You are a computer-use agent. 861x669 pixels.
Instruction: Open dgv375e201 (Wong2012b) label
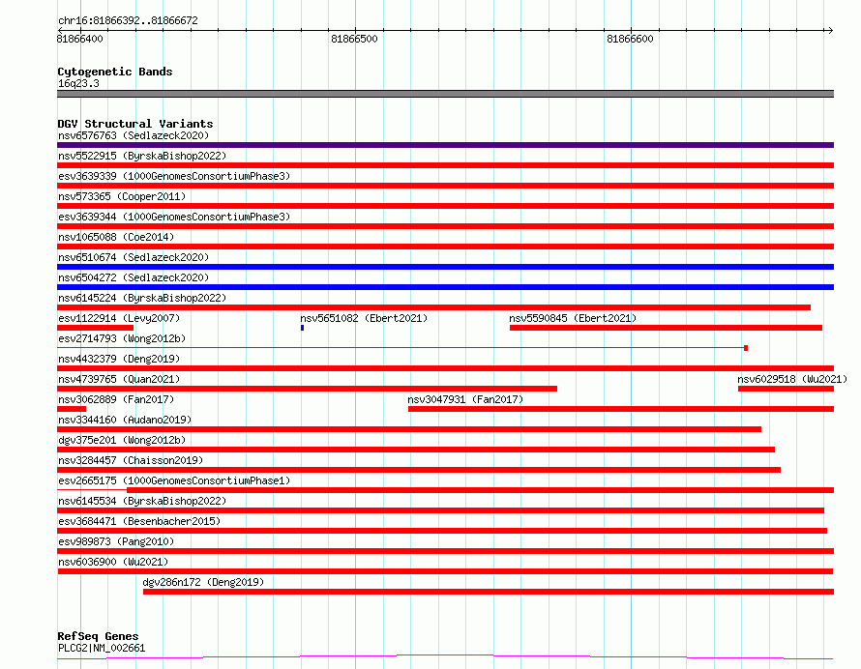122,440
